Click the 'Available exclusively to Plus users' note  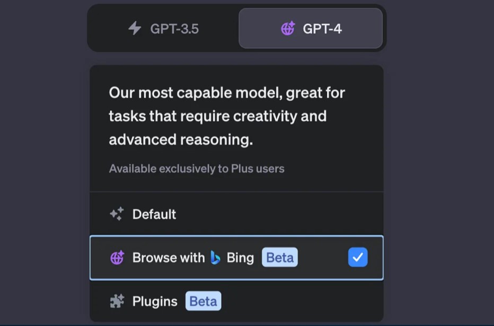pos(197,169)
